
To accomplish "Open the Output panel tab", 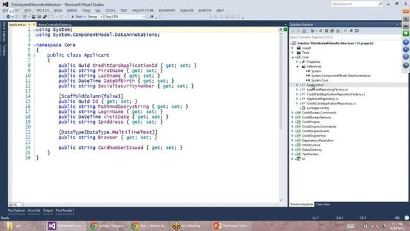I will click(48, 210).
